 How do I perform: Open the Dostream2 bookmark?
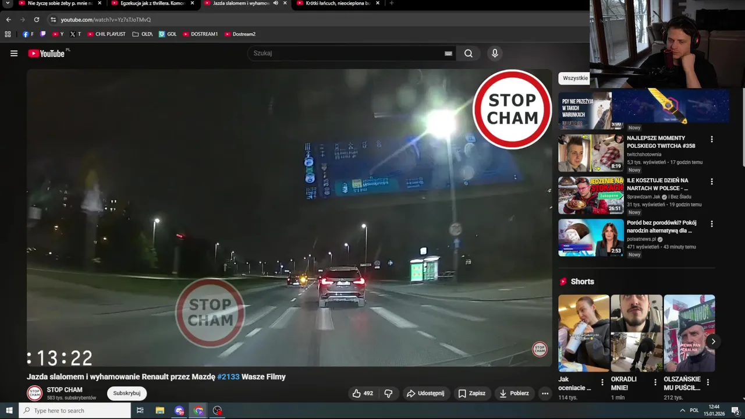(x=240, y=34)
